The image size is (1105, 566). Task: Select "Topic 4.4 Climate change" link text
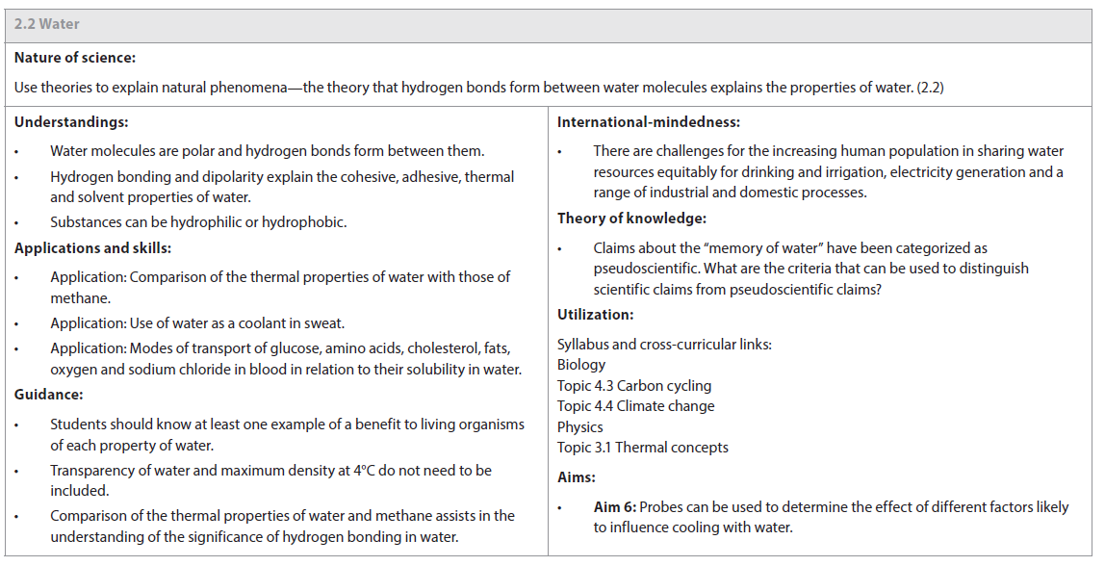click(x=635, y=405)
